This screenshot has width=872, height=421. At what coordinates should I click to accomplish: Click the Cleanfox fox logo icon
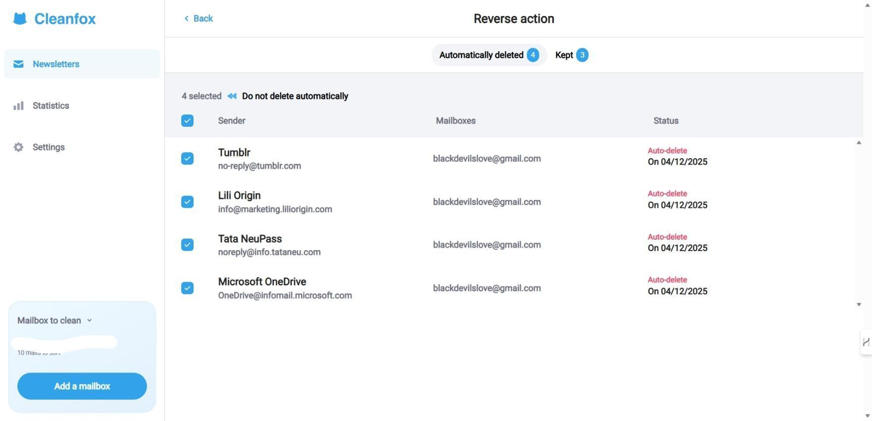click(x=20, y=19)
